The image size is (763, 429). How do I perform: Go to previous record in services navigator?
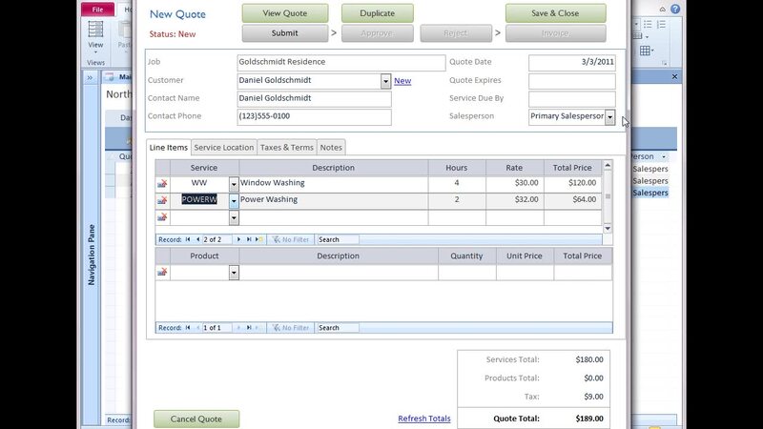(x=197, y=240)
